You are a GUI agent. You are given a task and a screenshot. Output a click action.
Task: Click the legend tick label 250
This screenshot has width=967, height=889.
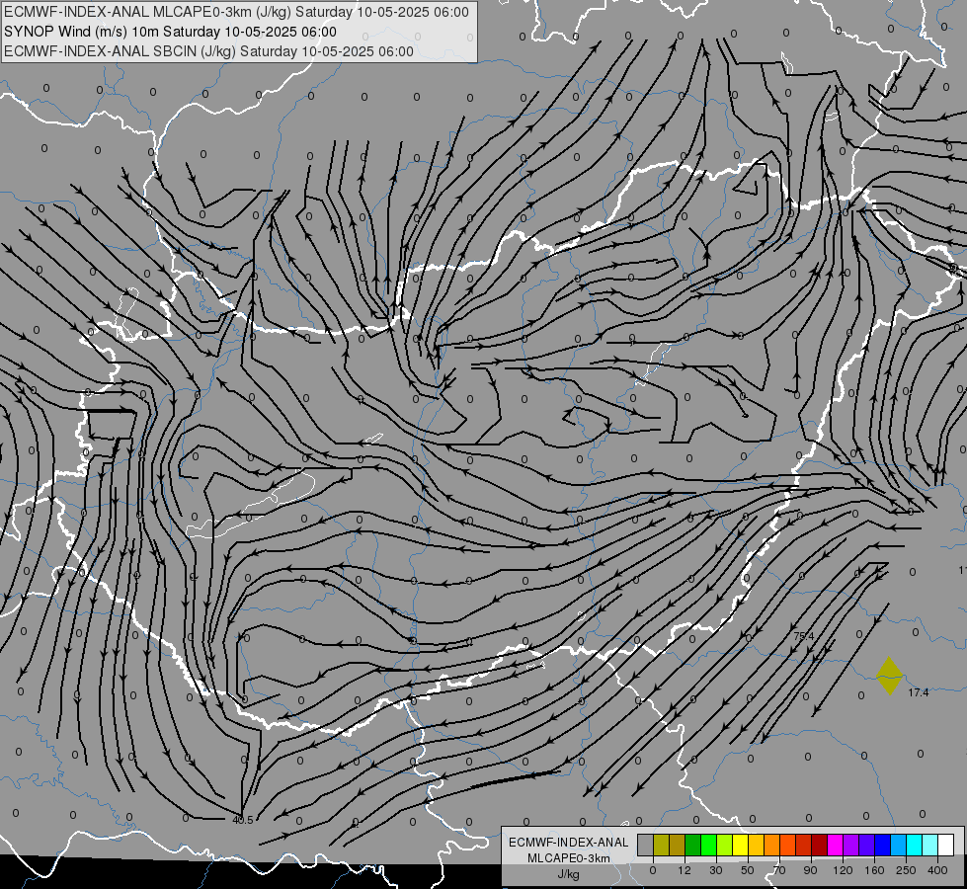tap(906, 870)
